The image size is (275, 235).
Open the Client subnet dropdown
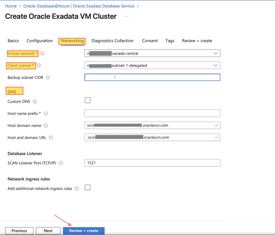pyautogui.click(x=152, y=65)
